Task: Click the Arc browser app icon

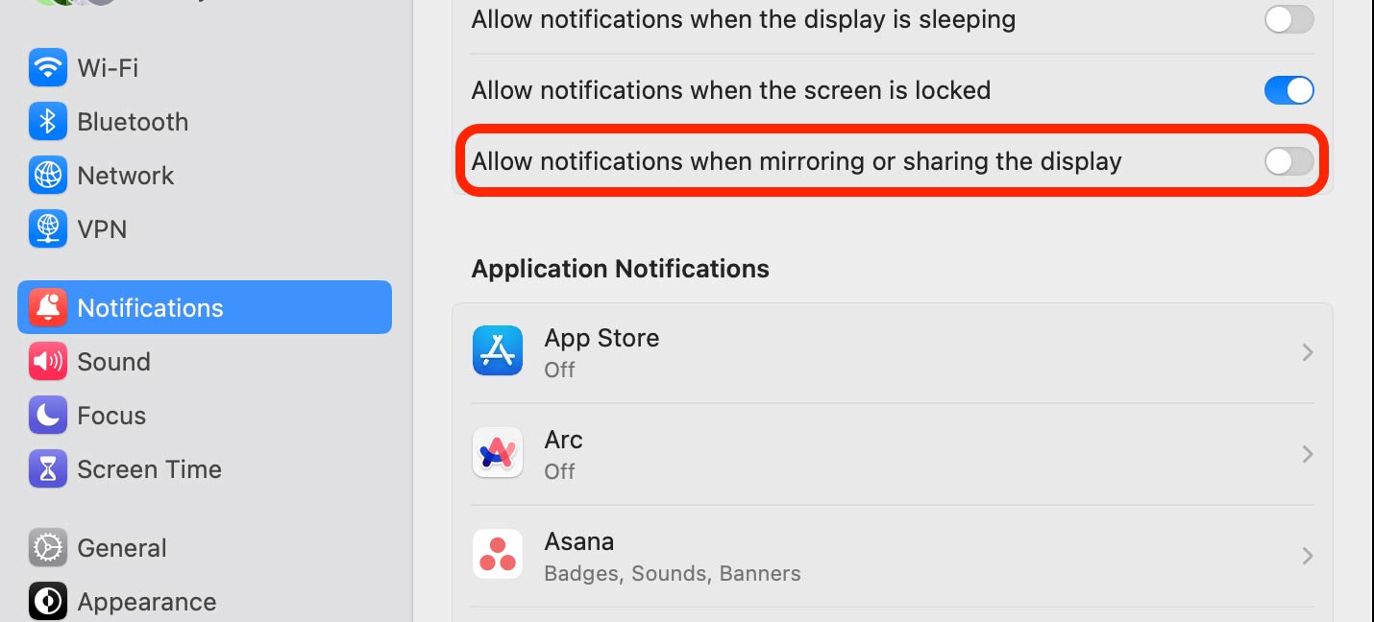Action: [x=498, y=453]
